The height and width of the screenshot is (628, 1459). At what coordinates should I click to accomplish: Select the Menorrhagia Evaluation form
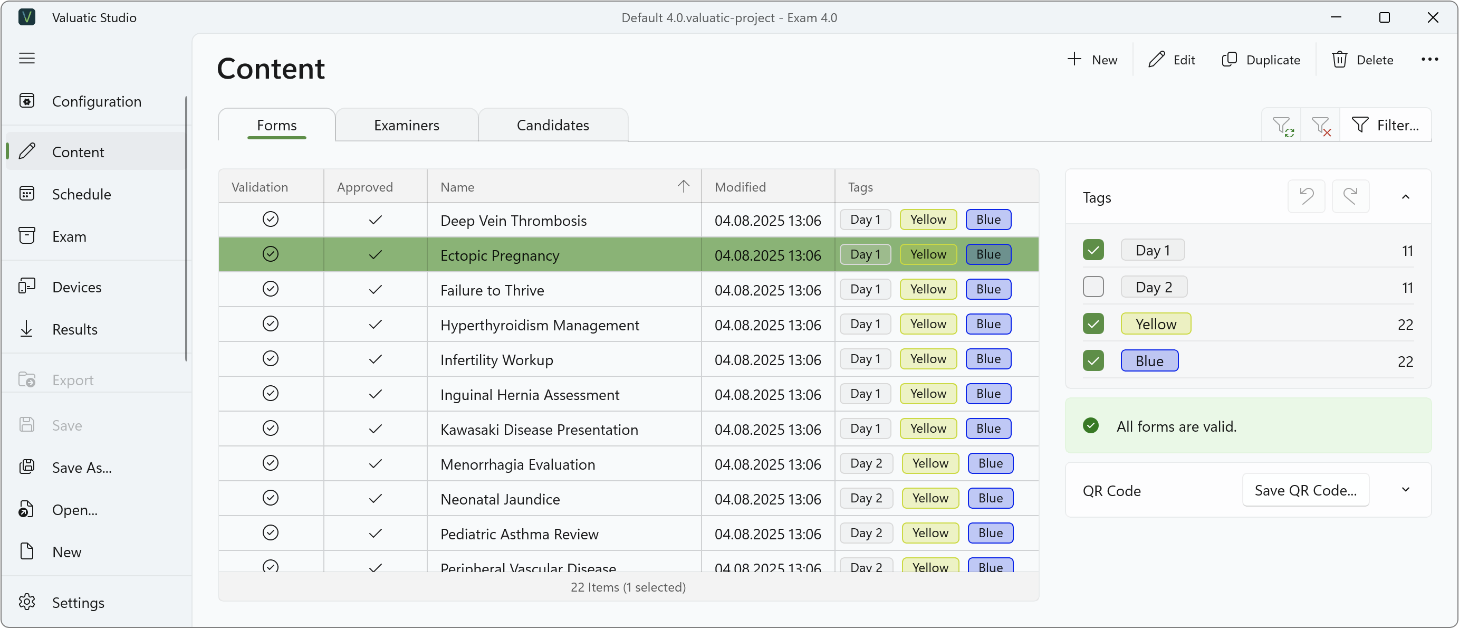628,464
